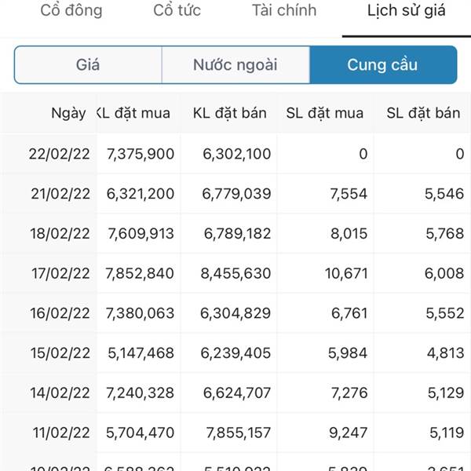This screenshot has height=471, width=471.
Task: Tap the SL đặt bán column header
Action: [423, 113]
